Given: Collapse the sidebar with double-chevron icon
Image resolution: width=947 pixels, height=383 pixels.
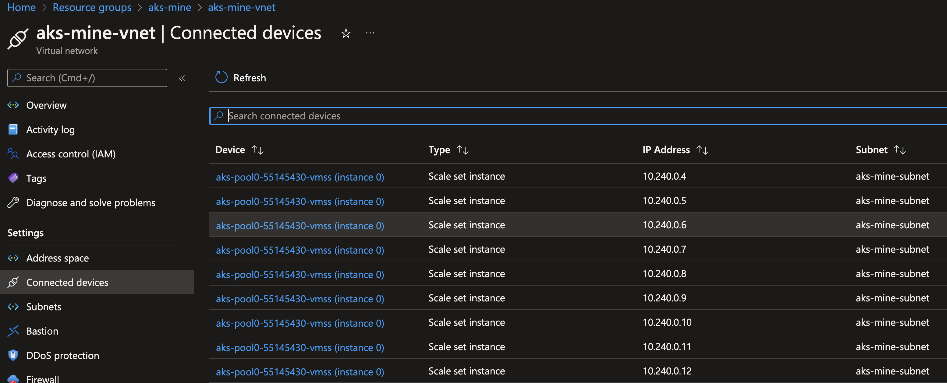Looking at the screenshot, I should click(x=182, y=78).
